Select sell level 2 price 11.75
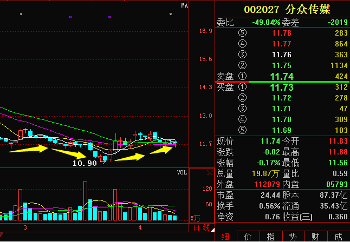350x242 pixels. pos(282,65)
